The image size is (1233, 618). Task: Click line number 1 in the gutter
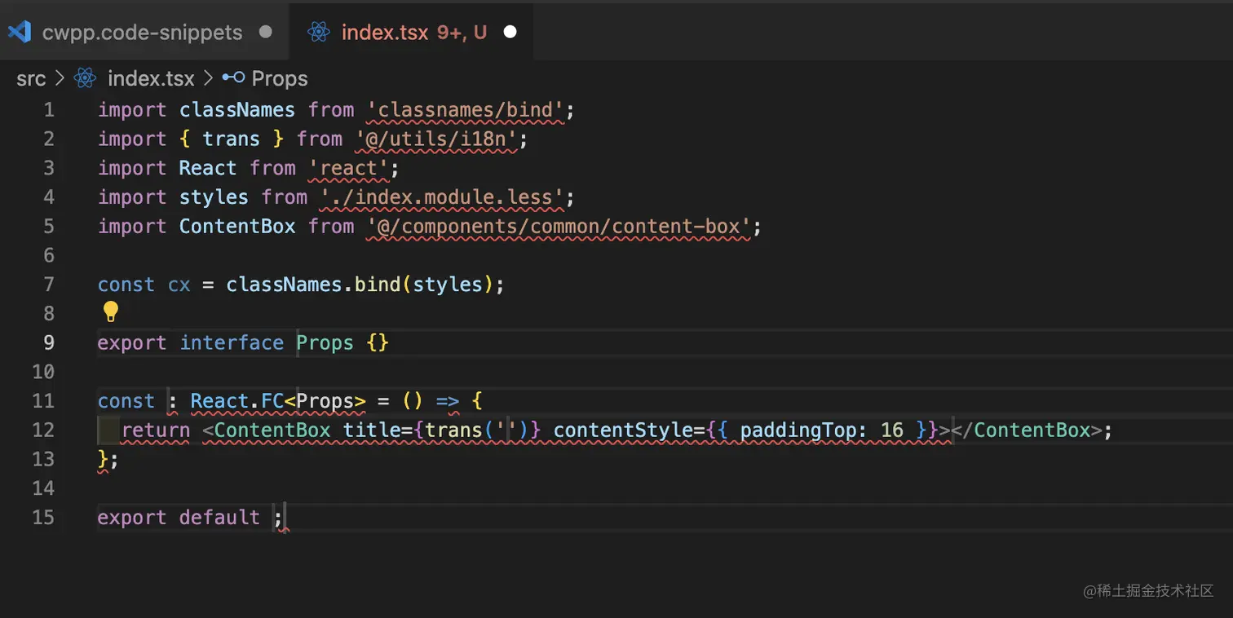coord(49,110)
